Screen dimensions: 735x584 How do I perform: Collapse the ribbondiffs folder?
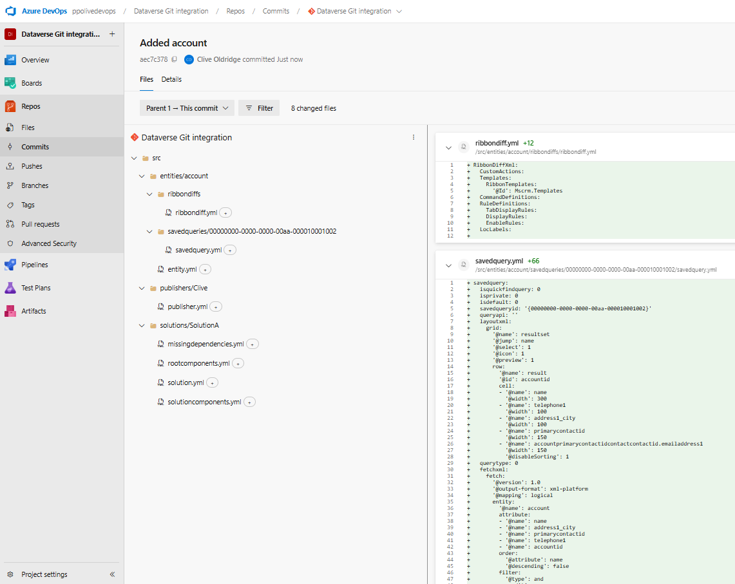pos(149,194)
